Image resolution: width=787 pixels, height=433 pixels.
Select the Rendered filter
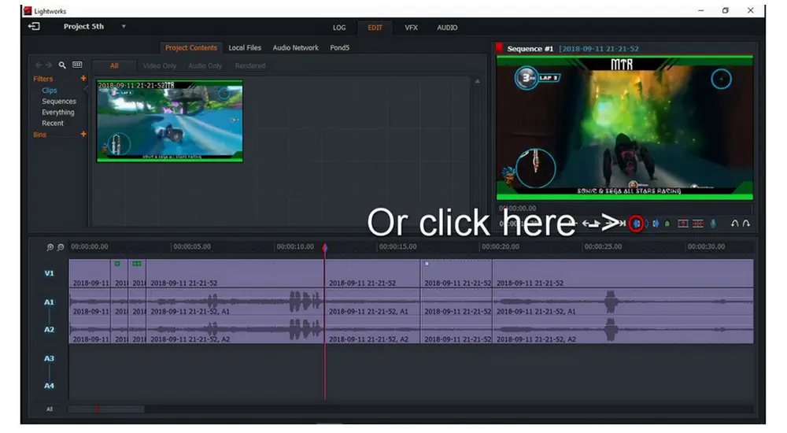(250, 66)
